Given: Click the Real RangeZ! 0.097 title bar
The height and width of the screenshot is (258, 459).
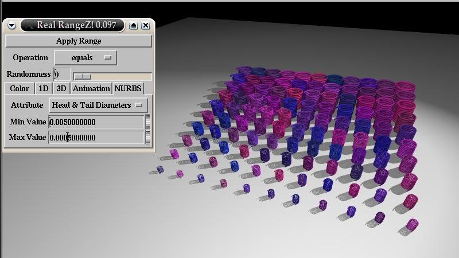Looking at the screenshot, I should point(73,25).
